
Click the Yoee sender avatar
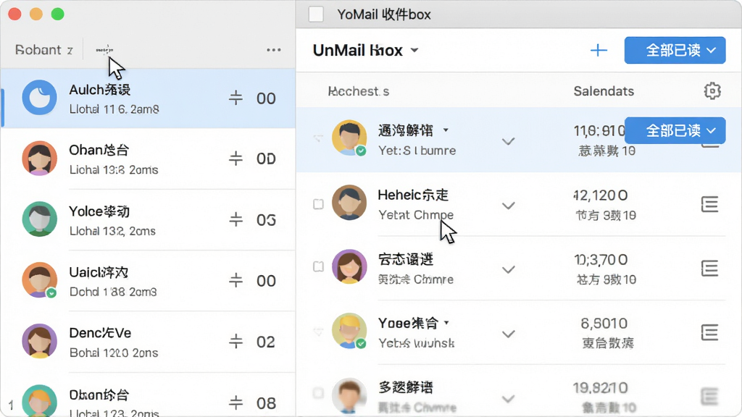click(349, 330)
